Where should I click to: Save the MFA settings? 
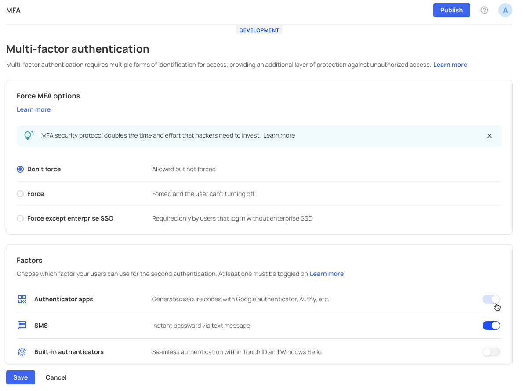tap(20, 377)
